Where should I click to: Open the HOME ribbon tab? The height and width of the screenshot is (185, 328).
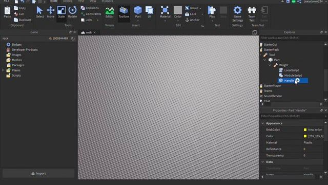pyautogui.click(x=53, y=1)
